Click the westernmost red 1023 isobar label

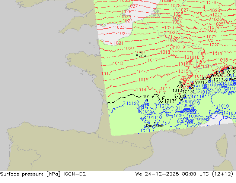119,27
